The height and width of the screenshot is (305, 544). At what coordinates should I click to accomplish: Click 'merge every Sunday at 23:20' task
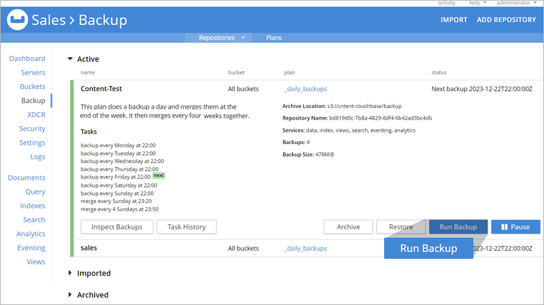click(116, 201)
